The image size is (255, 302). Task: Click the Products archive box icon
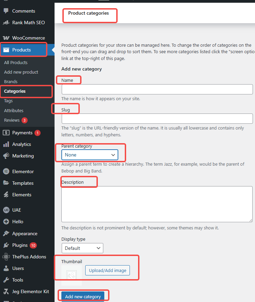pos(6,50)
